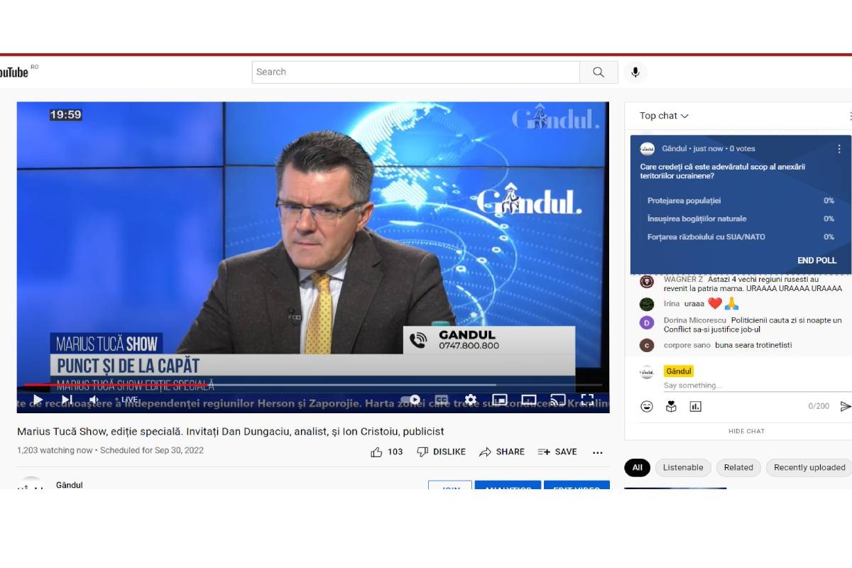Select the All filter chip
Screen dimensions: 852x568
637,468
